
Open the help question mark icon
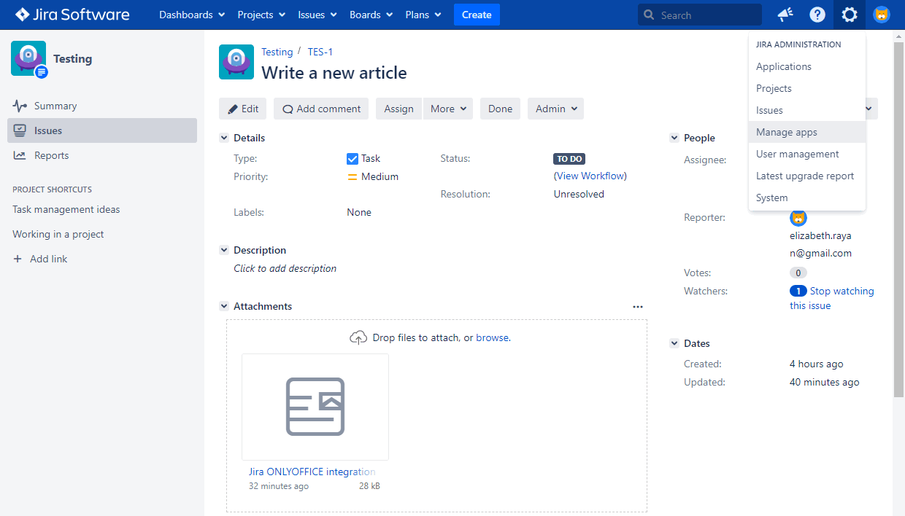817,15
